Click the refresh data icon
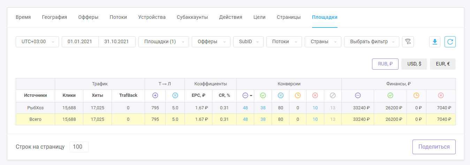470x165 pixels. click(x=450, y=42)
